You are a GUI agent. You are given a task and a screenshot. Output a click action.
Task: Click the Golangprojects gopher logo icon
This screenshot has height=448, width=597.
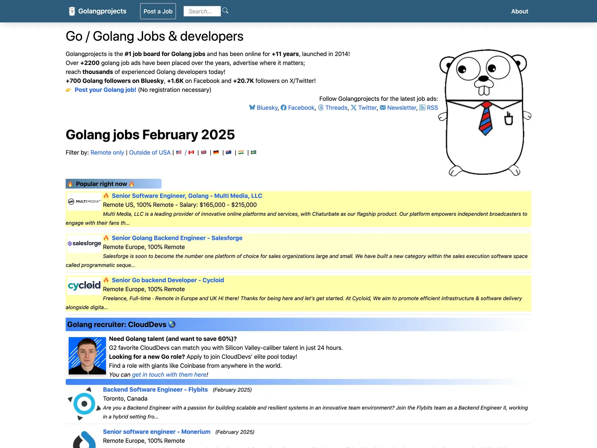(x=72, y=11)
